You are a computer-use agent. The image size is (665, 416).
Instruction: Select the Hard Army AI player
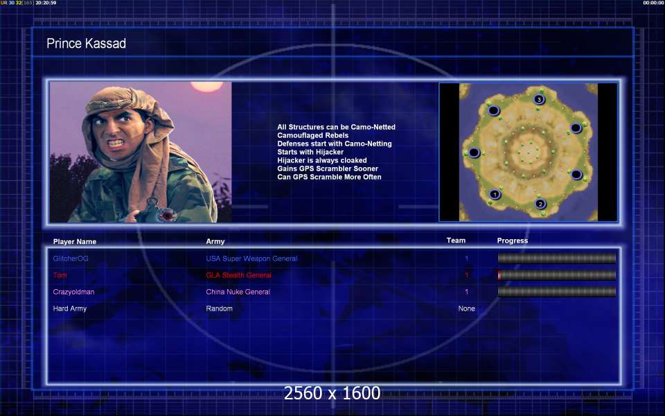point(69,309)
